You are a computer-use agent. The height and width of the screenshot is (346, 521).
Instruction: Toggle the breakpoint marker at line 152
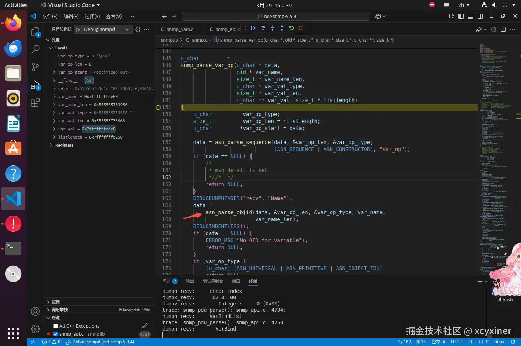tap(159, 108)
